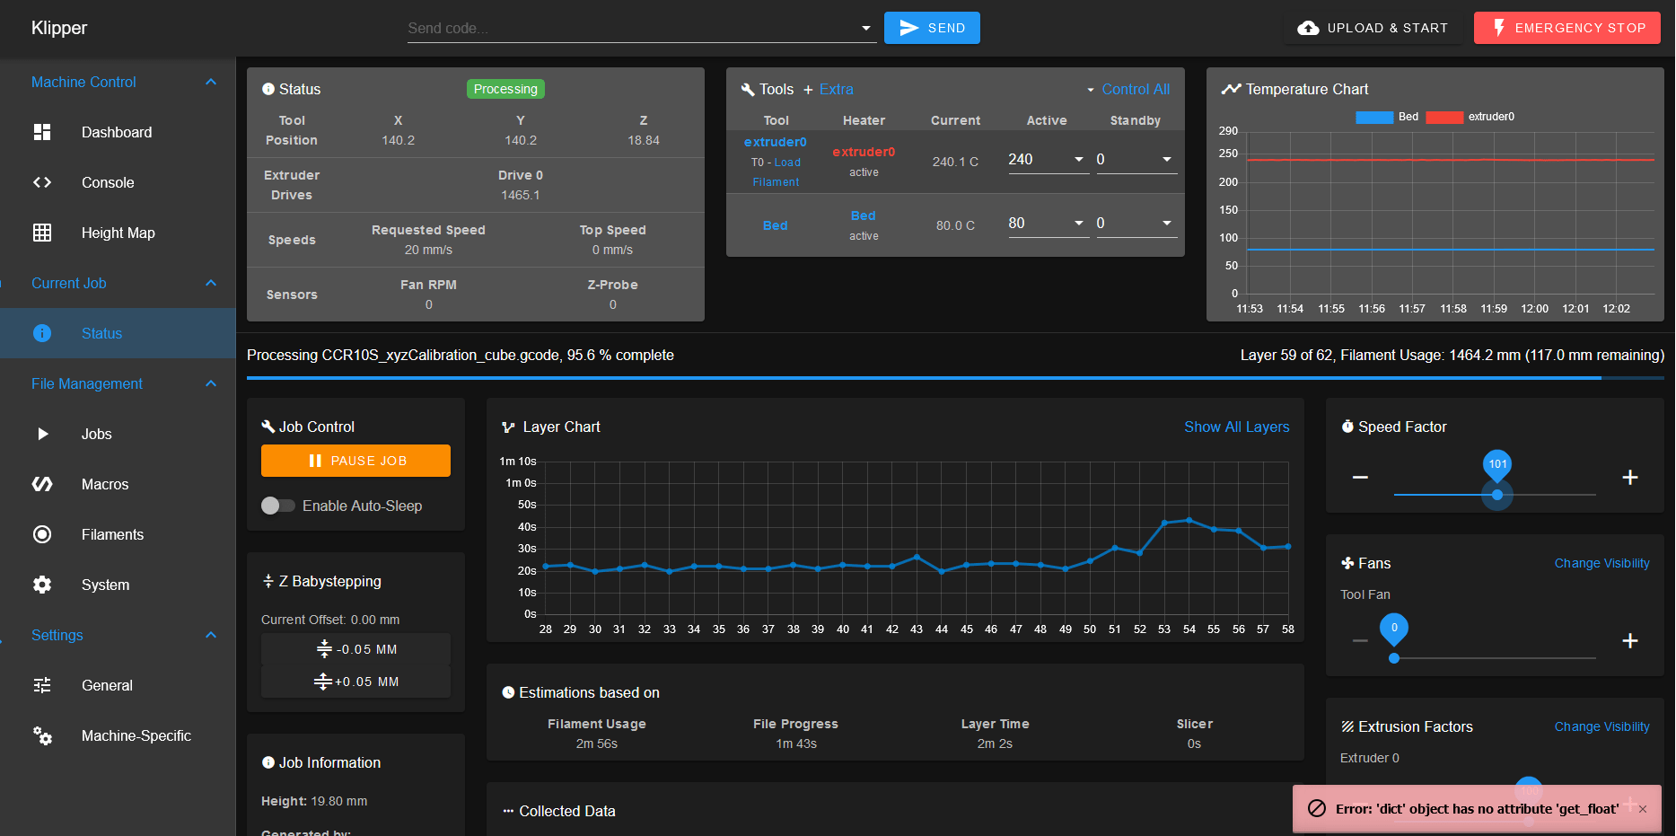
Task: Open System via its gear icon
Action: [42, 585]
